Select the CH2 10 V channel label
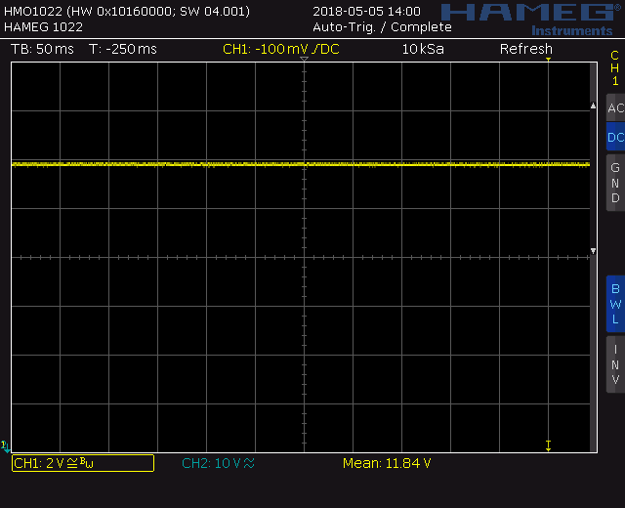Screen dimensions: 625x508 [x=218, y=463]
